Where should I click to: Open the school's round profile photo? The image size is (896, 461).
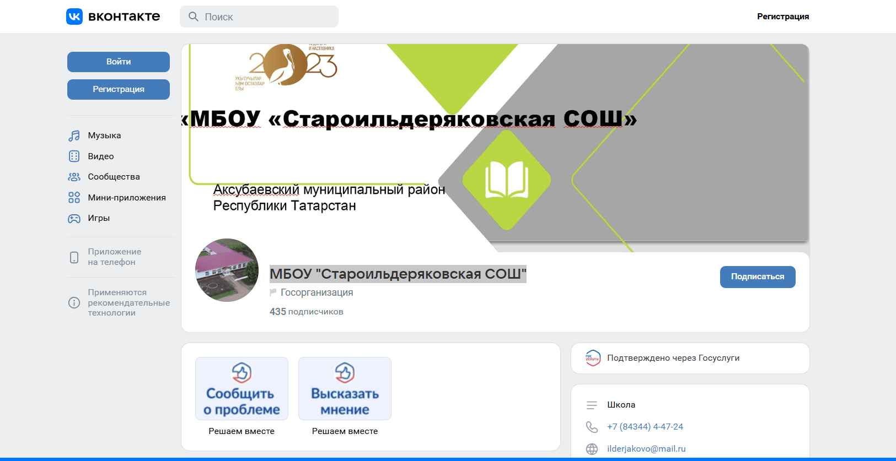227,270
